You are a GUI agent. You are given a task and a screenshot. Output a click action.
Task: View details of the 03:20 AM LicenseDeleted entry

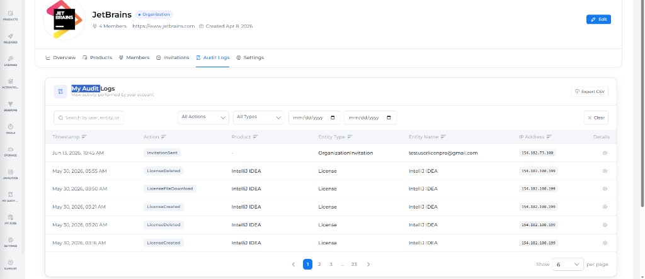click(x=605, y=225)
